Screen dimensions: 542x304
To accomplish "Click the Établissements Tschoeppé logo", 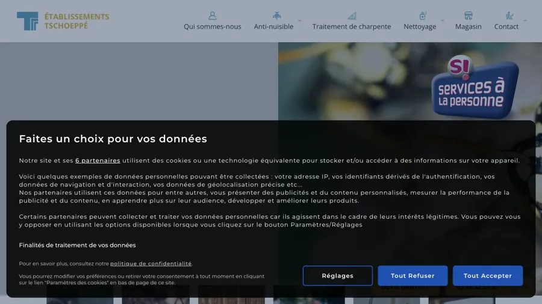I will coord(63,21).
